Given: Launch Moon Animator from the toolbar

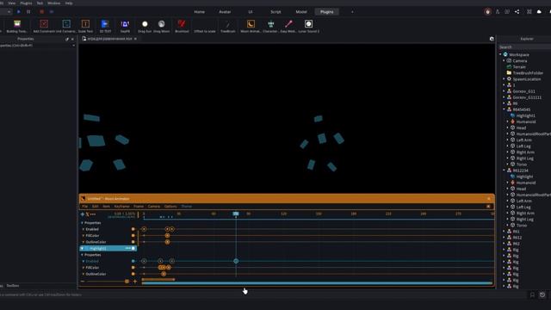Looking at the screenshot, I should [251, 26].
